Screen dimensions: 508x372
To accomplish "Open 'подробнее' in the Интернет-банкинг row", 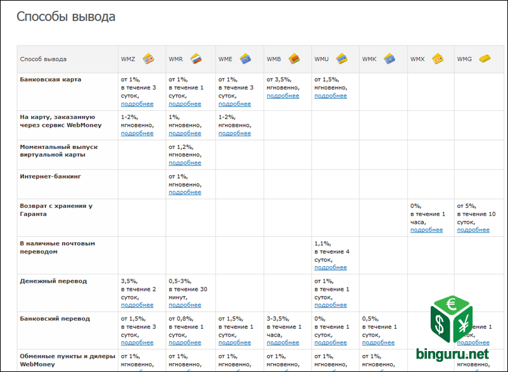I will [185, 193].
